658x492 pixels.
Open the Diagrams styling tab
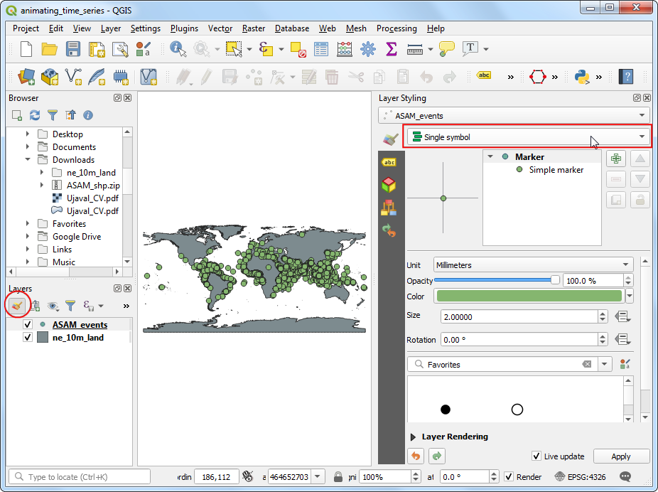389,205
